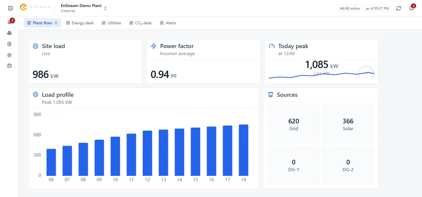This screenshot has width=422, height=197.
Task: Click the 08 hour bar
Action: point(83,159)
